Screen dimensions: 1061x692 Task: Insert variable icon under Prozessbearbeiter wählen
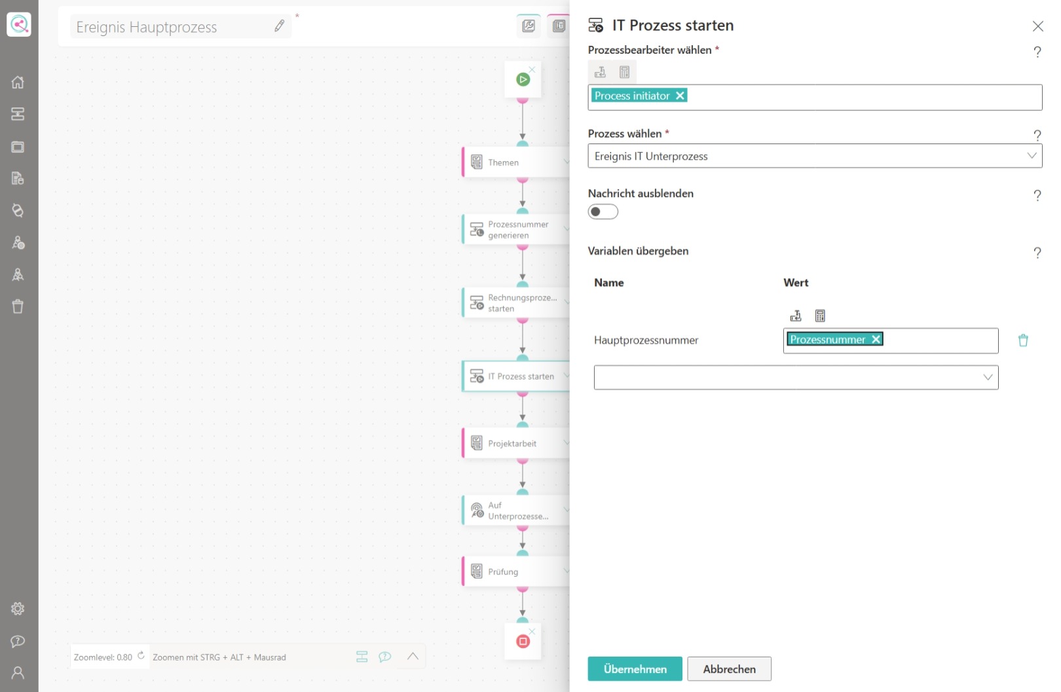(x=600, y=72)
